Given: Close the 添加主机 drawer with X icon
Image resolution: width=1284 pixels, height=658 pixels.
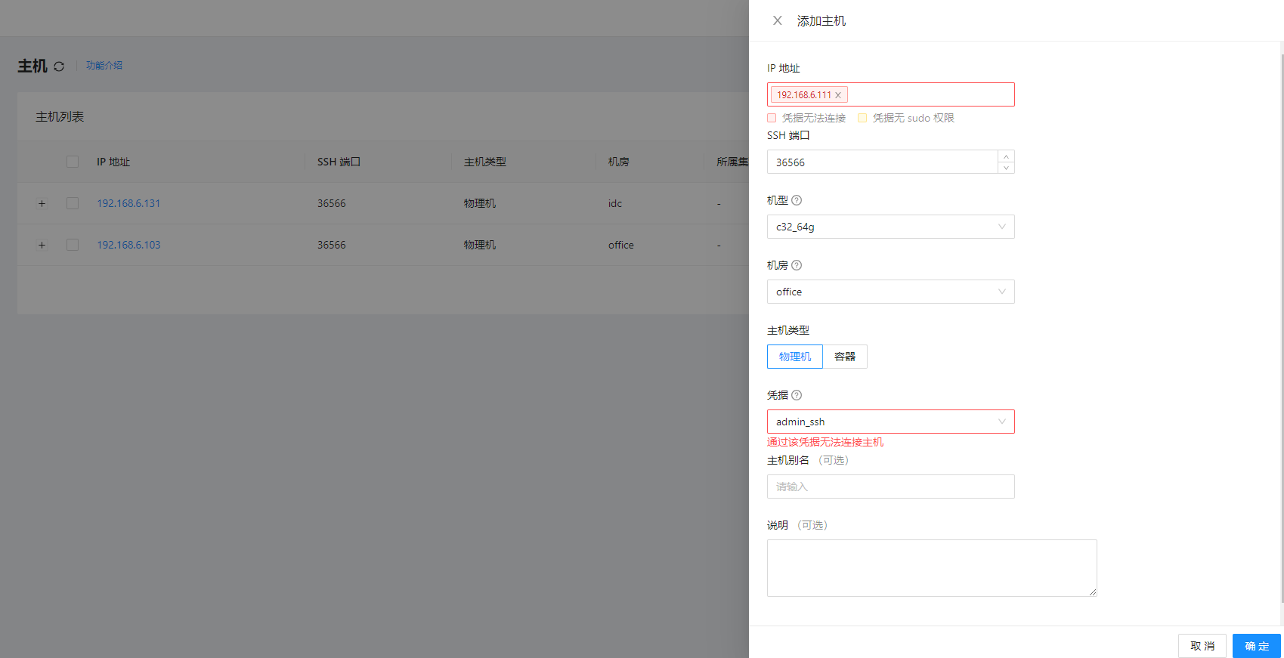Looking at the screenshot, I should point(777,20).
